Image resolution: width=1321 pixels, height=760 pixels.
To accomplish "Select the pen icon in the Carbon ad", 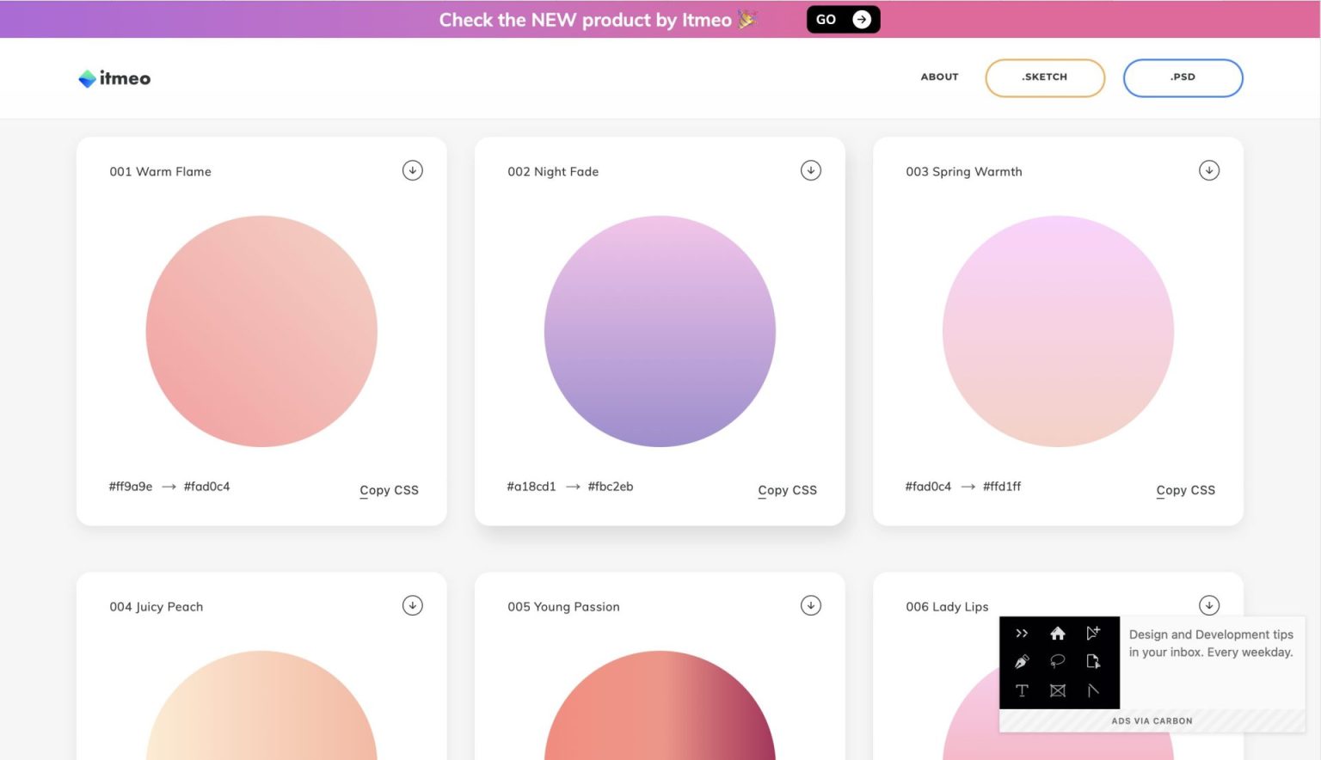I will (1023, 662).
